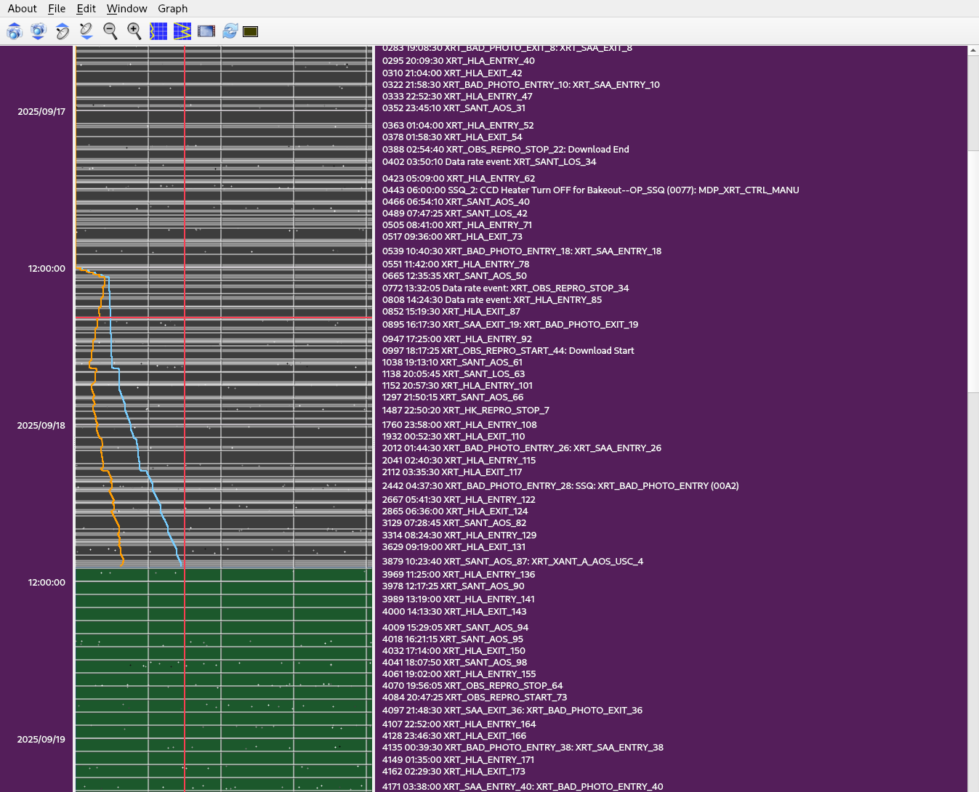Zoom in using the plus magnifier
979x792 pixels.
pyautogui.click(x=134, y=31)
